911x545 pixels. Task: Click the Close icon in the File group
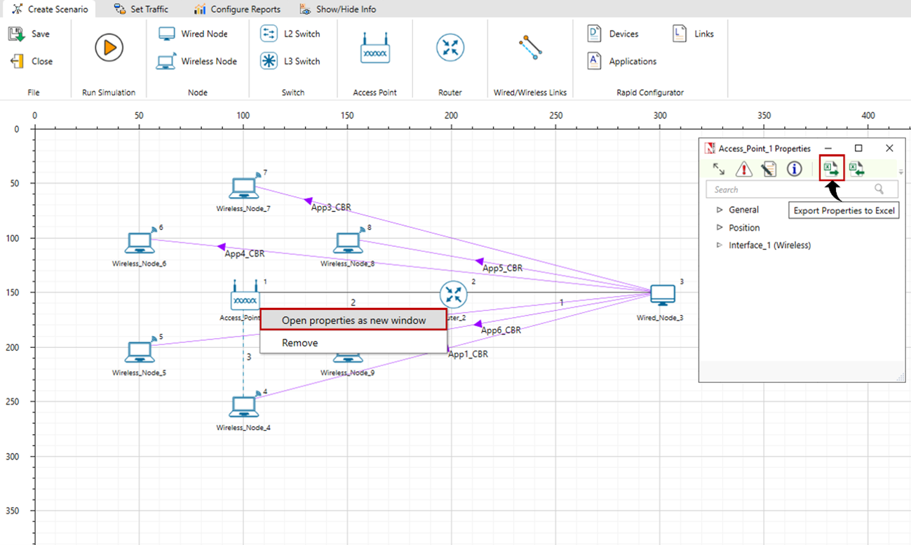click(x=17, y=61)
